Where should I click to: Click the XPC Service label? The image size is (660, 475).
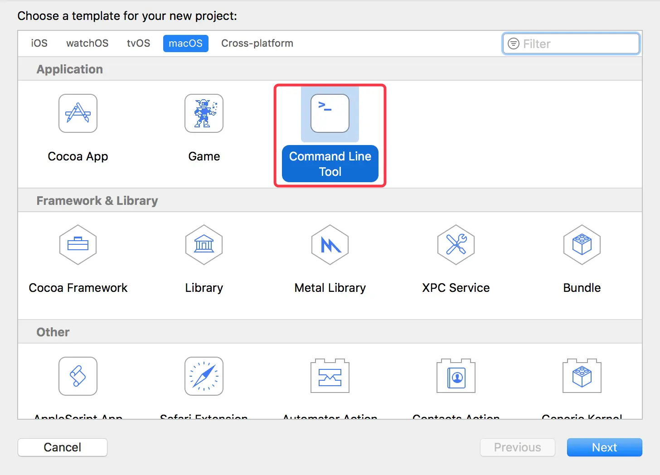456,288
